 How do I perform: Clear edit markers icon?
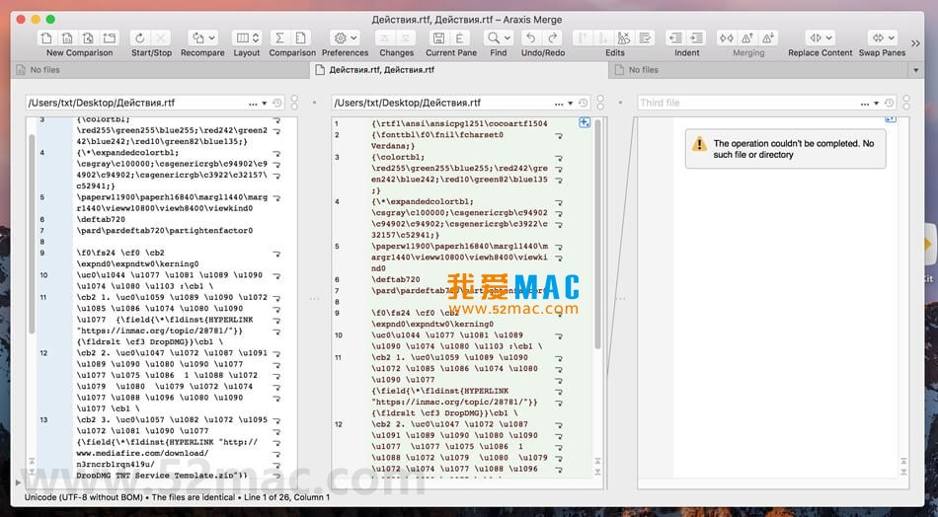coord(625,38)
